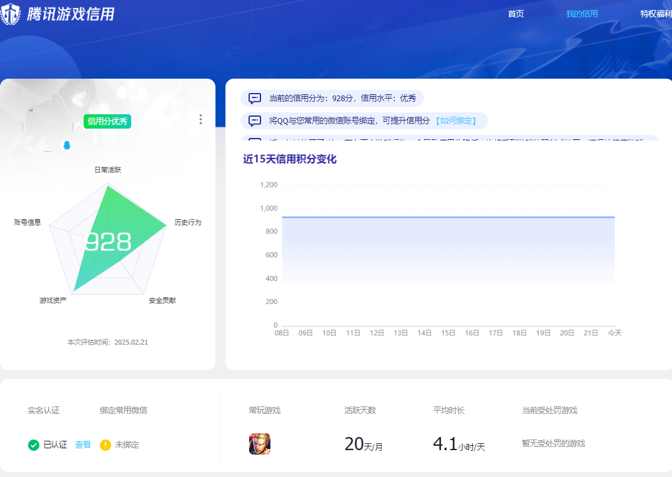Click the yellow unbound warning icon
Image resolution: width=672 pixels, height=477 pixels.
[106, 445]
